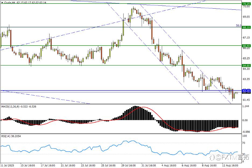Screen dimensions: 252x168
Task: Click the 63.35 price axis value
Action: (x=246, y=79)
